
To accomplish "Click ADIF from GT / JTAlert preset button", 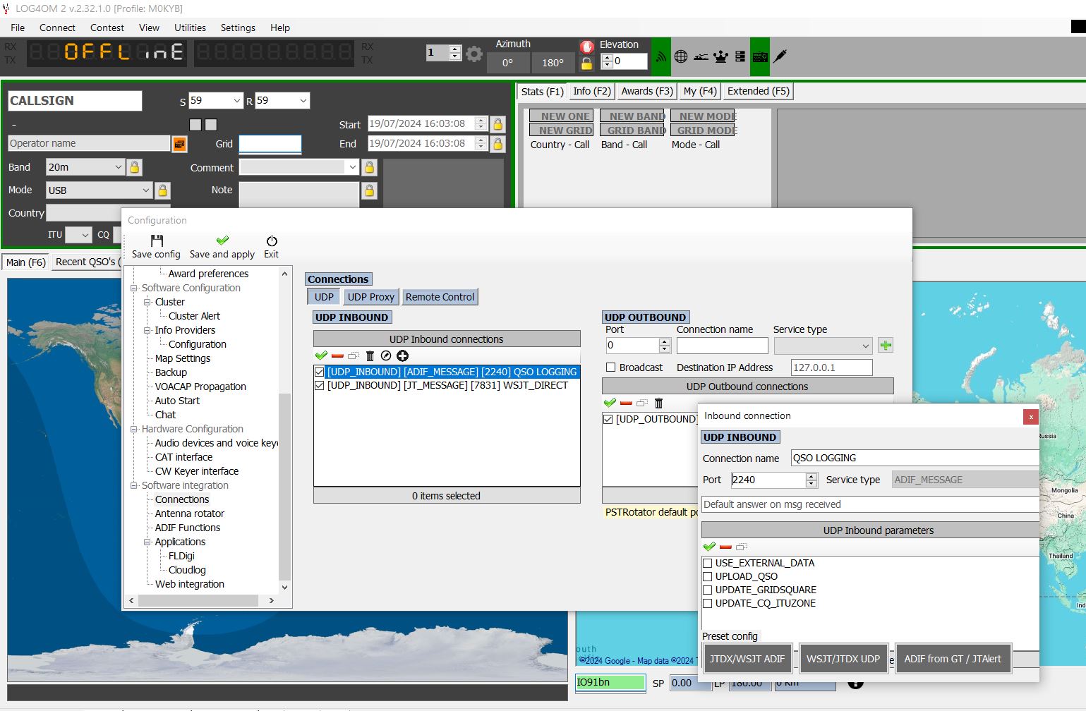I will (953, 659).
